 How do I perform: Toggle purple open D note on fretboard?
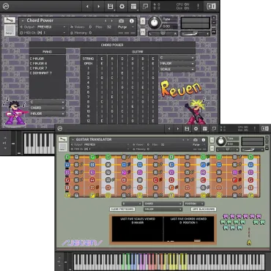point(68,172)
